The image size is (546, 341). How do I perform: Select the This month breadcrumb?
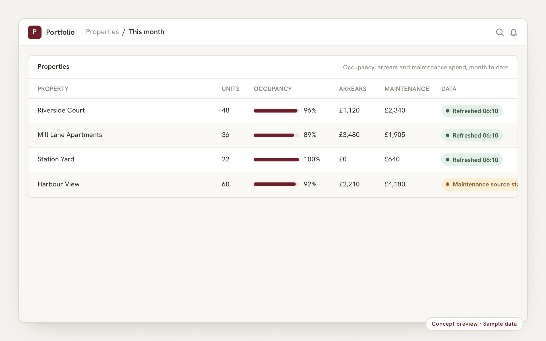point(146,32)
